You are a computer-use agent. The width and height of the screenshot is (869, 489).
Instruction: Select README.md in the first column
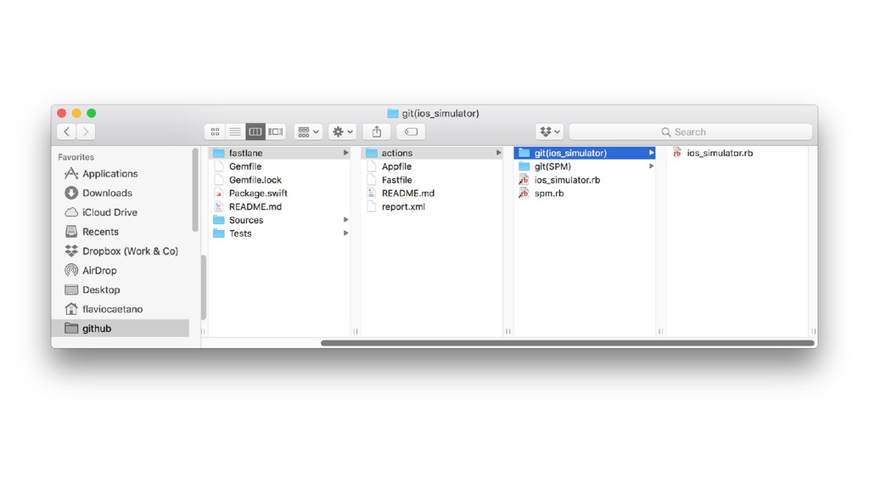(x=280, y=206)
